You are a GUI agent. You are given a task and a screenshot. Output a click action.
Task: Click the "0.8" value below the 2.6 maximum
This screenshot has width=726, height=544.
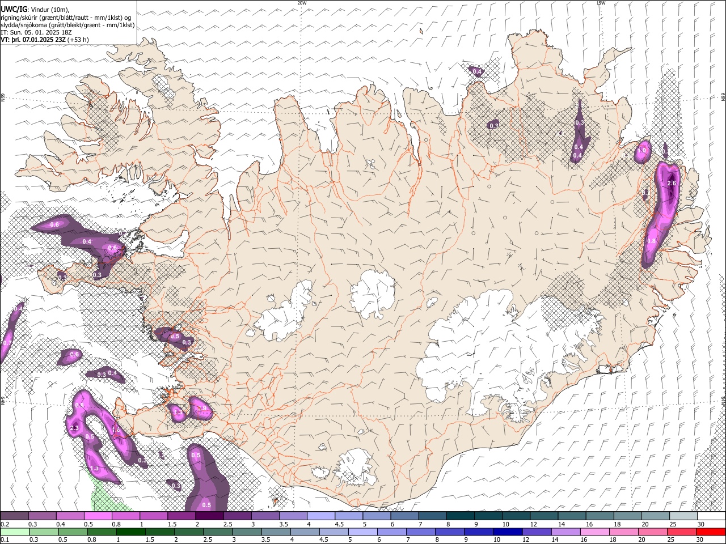click(651, 241)
